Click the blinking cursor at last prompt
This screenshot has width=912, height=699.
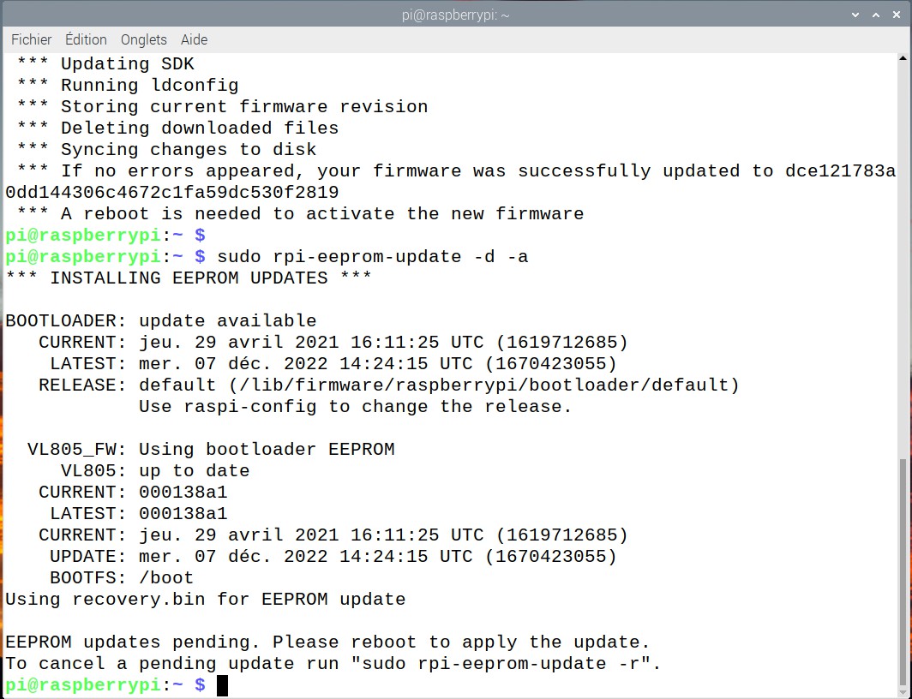(222, 685)
